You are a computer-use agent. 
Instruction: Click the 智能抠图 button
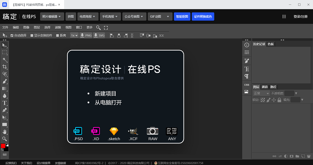[182, 16]
